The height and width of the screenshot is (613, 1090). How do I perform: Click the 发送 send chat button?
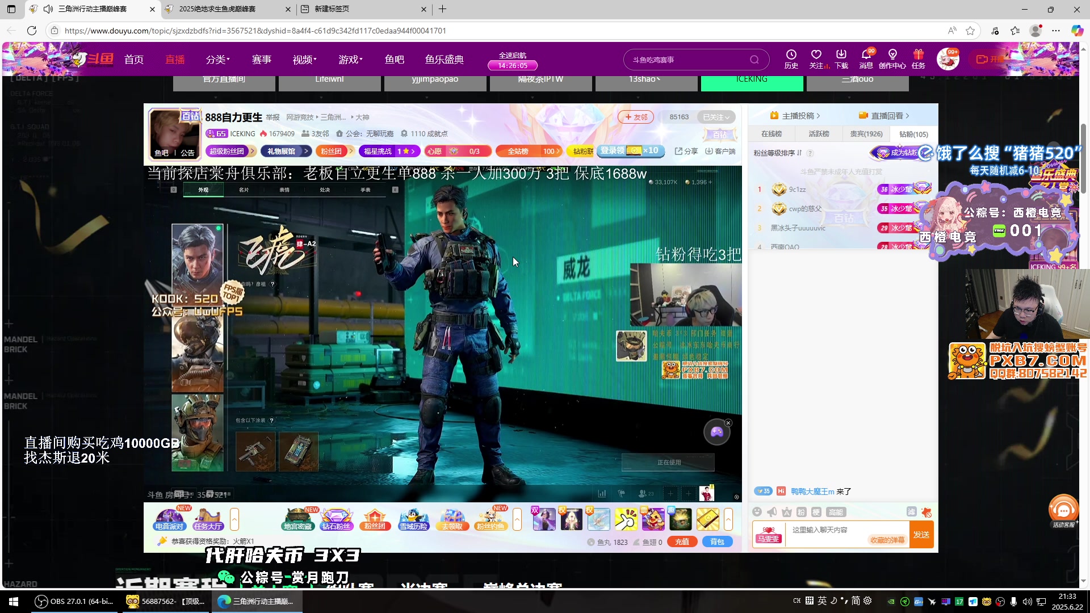[x=921, y=535]
